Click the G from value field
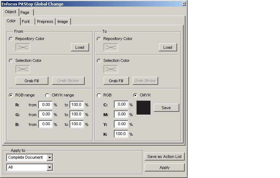 (45, 114)
